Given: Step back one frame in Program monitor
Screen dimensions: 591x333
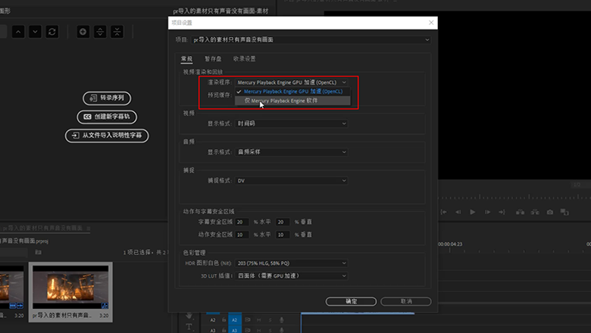Looking at the screenshot, I should (458, 212).
